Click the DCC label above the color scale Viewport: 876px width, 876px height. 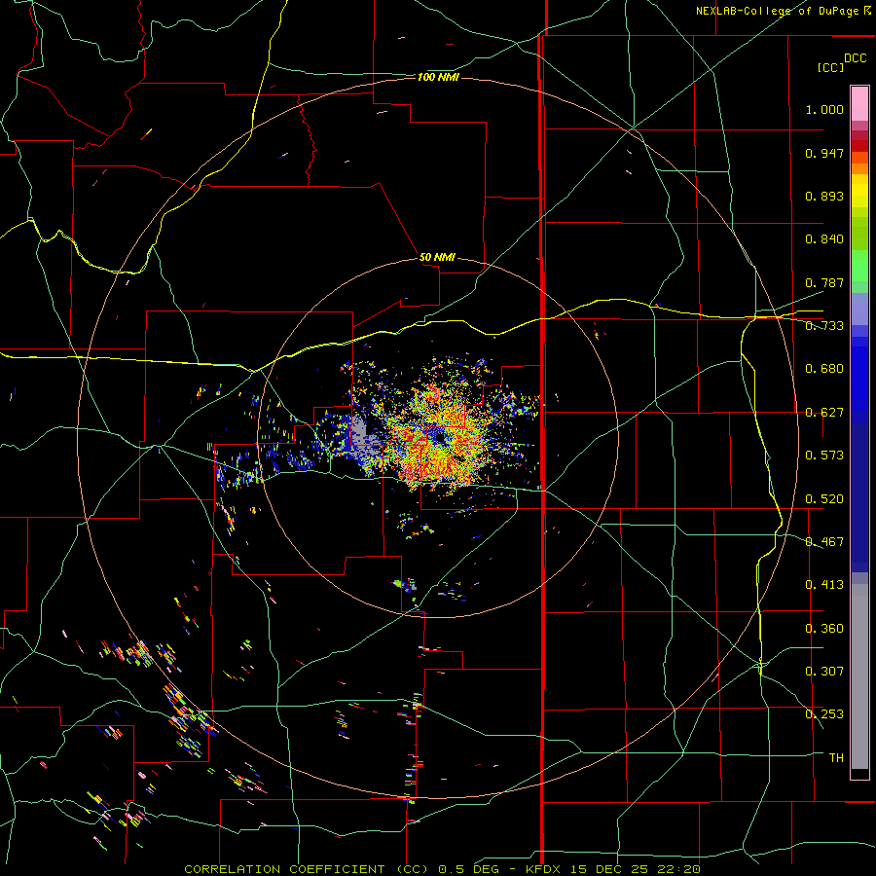(855, 58)
